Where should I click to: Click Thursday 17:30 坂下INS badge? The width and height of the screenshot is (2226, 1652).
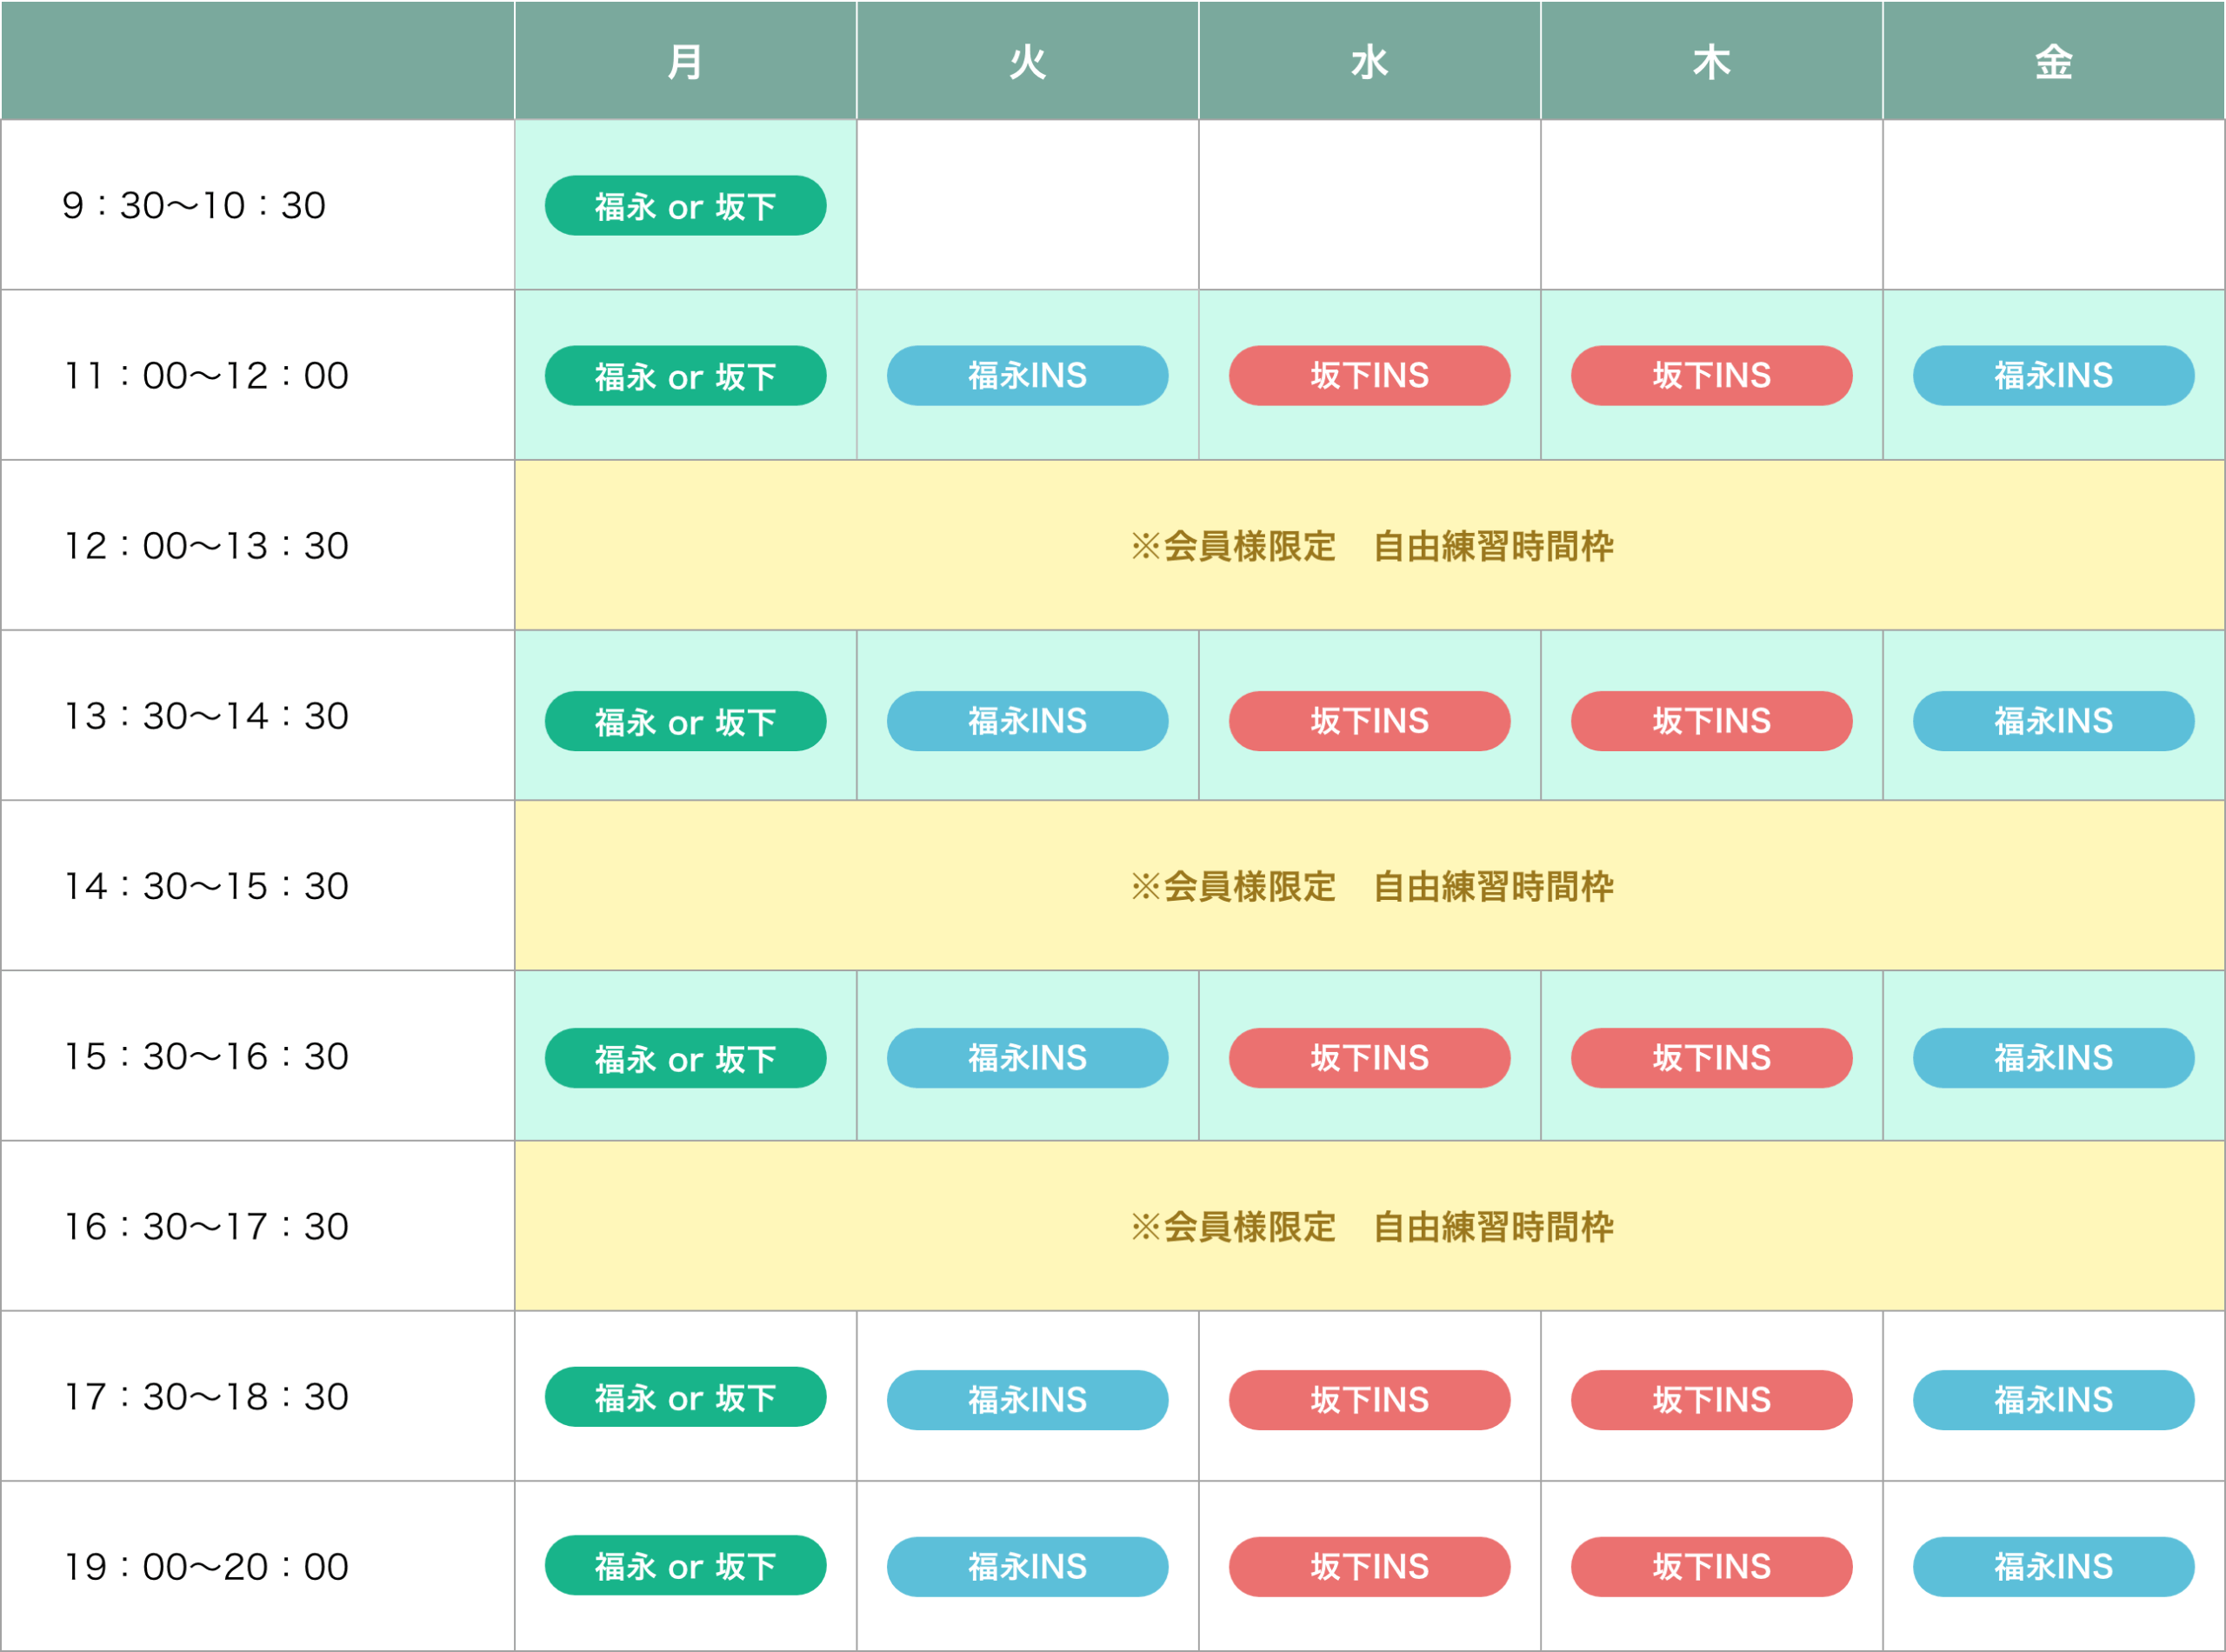(1711, 1400)
